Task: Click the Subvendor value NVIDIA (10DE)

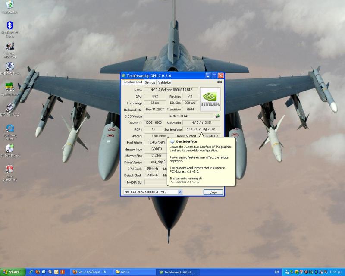Action: click(x=201, y=122)
